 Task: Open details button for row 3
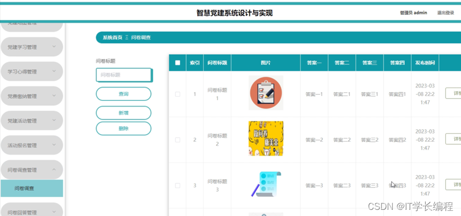click(453, 184)
